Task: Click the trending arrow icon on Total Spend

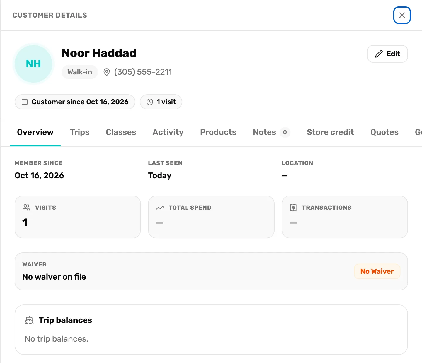Action: pyautogui.click(x=160, y=208)
